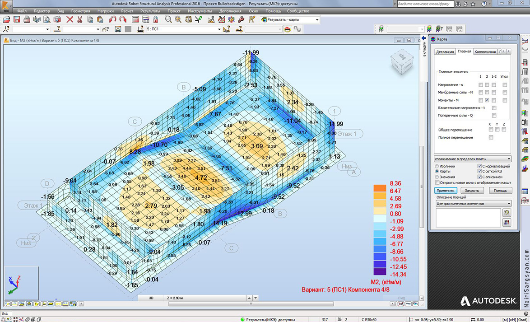Click the Помощь button in Карта panel
This screenshot has height=322, width=530.
pyautogui.click(x=501, y=191)
